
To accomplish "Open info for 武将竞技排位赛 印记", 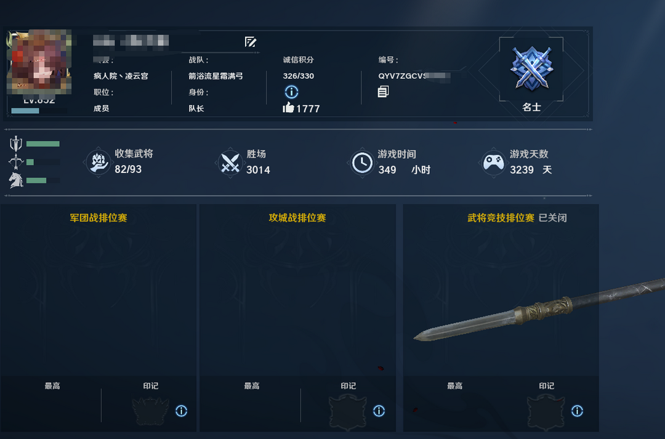I will pyautogui.click(x=577, y=411).
